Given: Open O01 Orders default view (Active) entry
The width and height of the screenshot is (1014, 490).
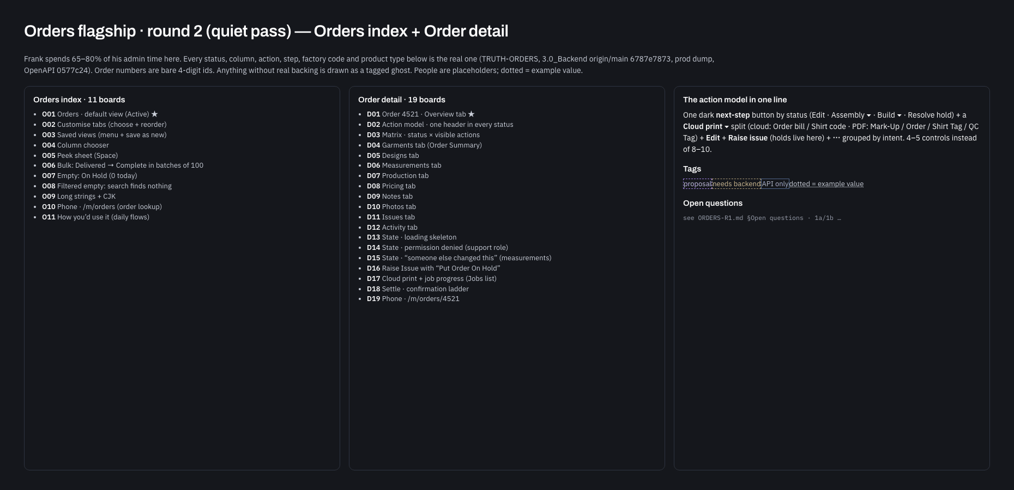Looking at the screenshot, I should pyautogui.click(x=100, y=114).
